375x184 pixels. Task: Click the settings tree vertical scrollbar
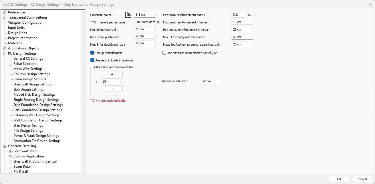83,69
